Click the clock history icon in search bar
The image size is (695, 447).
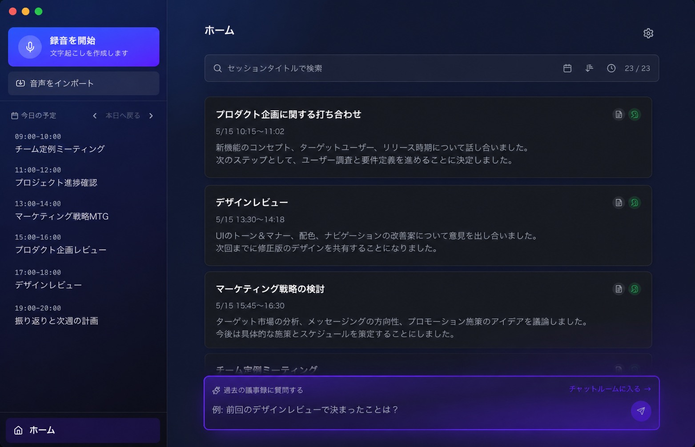click(x=611, y=68)
